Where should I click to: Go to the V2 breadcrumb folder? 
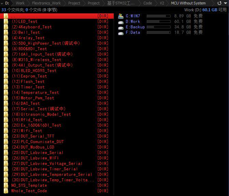coord(162,3)
